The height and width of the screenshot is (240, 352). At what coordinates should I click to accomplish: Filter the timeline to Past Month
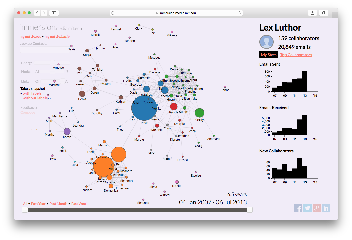tap(58, 204)
